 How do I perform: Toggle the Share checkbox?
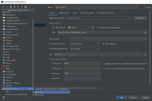(x=144, y=7)
